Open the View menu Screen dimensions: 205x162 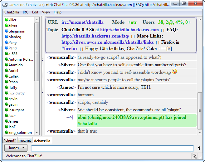[x=46, y=12]
